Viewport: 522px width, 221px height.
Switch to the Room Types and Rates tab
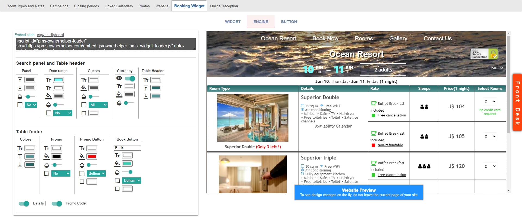25,6
